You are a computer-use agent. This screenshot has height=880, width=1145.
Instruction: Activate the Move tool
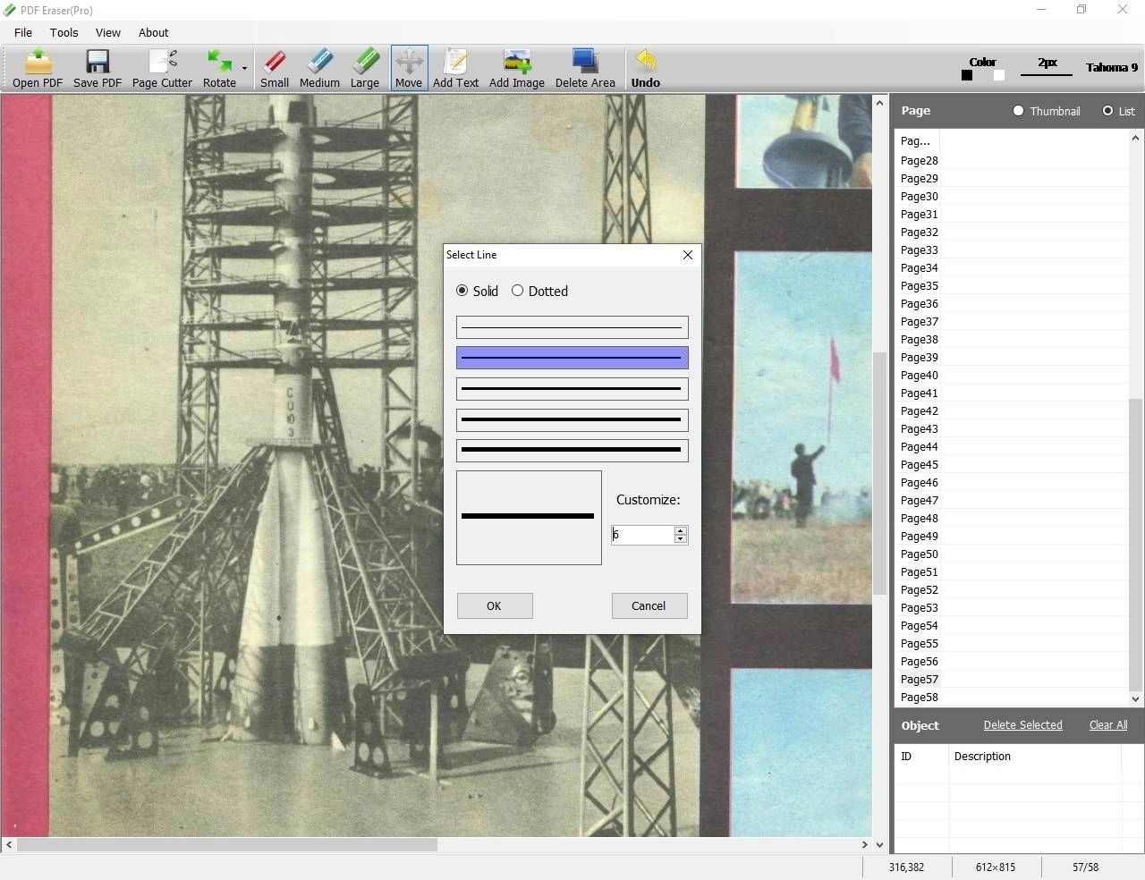pyautogui.click(x=409, y=68)
